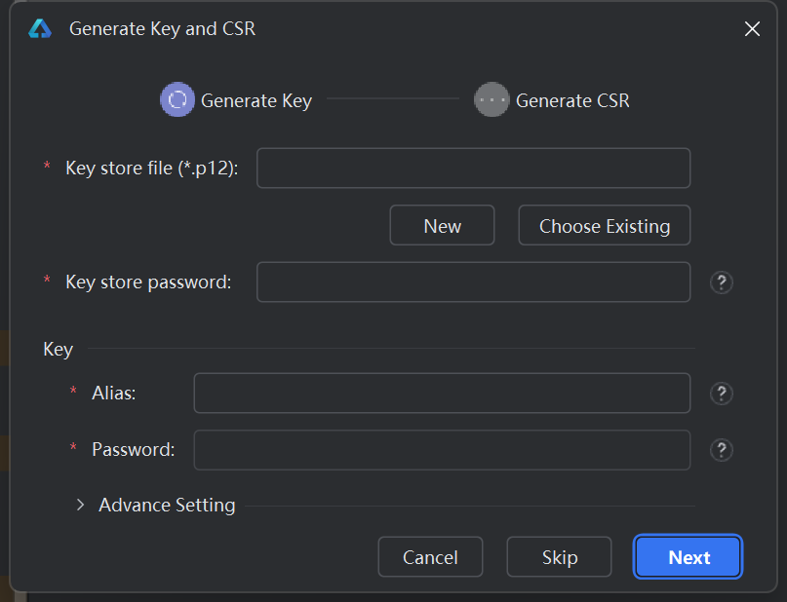
Task: Focus the key Password input field
Action: pyautogui.click(x=442, y=450)
